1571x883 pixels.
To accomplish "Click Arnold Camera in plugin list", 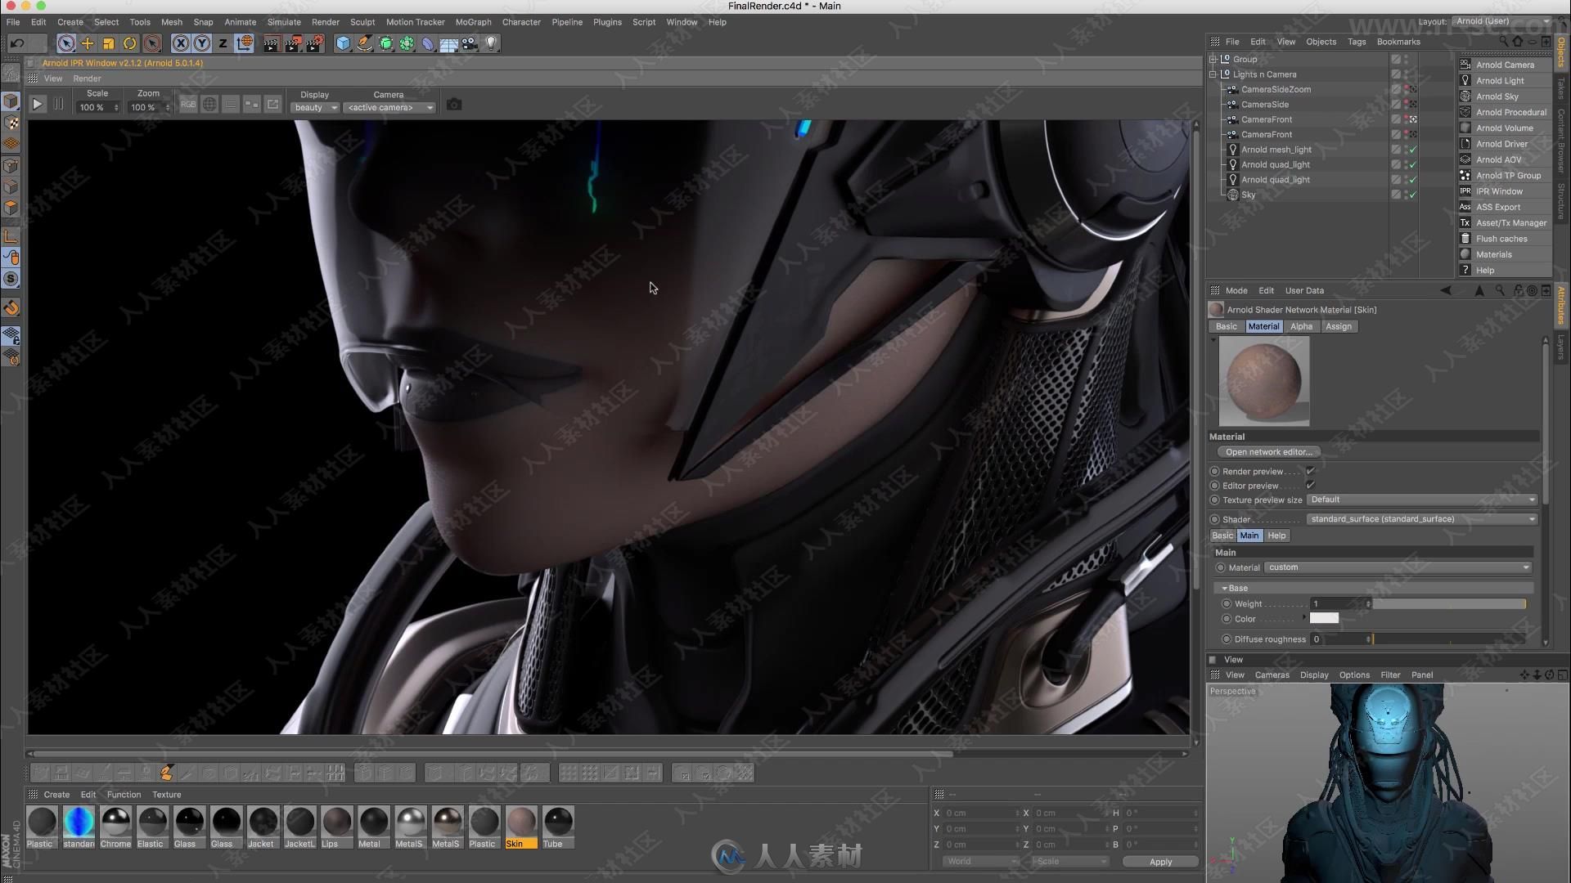I will click(x=1505, y=65).
